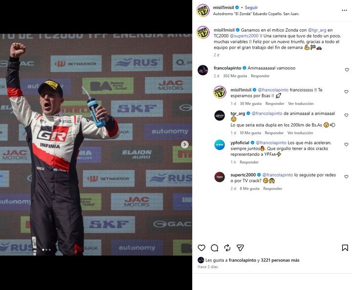This screenshot has width=352, height=290.
Task: Open Autodromo El Zonda location link
Action: (x=256, y=14)
